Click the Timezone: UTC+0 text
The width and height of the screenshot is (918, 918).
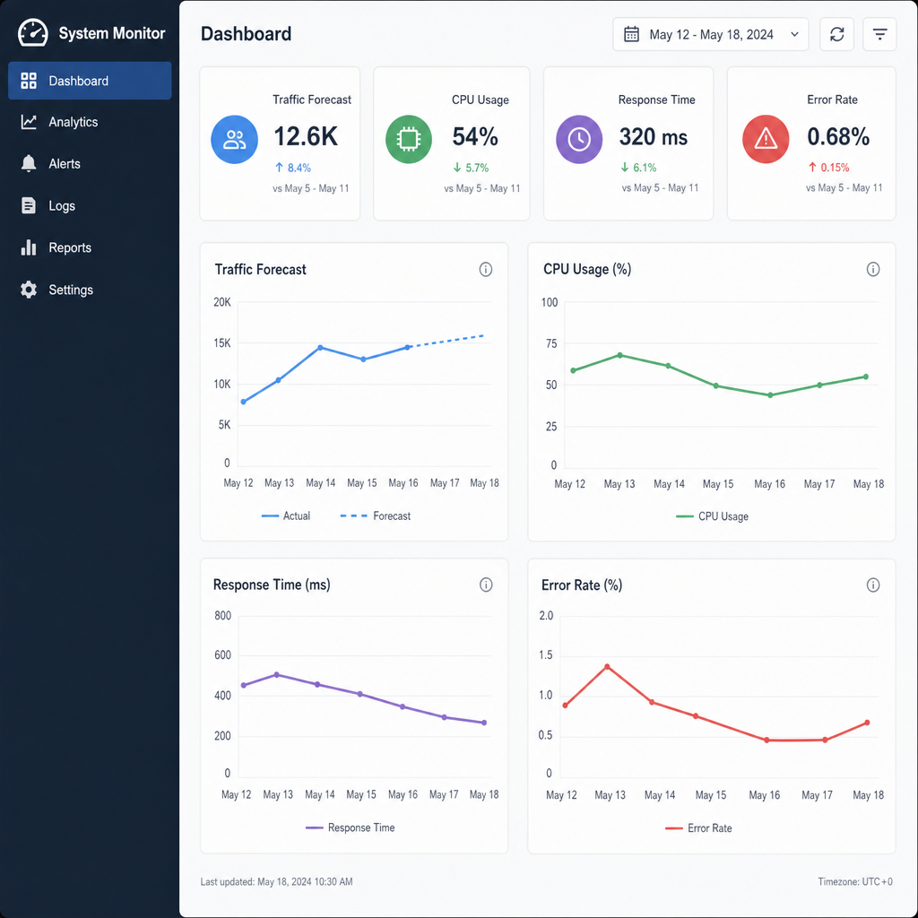pyautogui.click(x=855, y=882)
